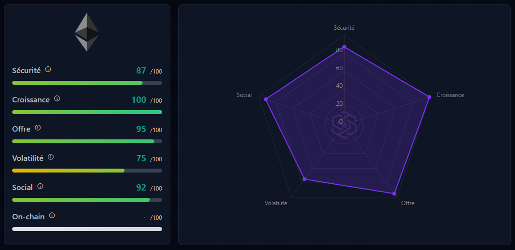Click the Sécurité axis label on radar chart

pos(344,28)
